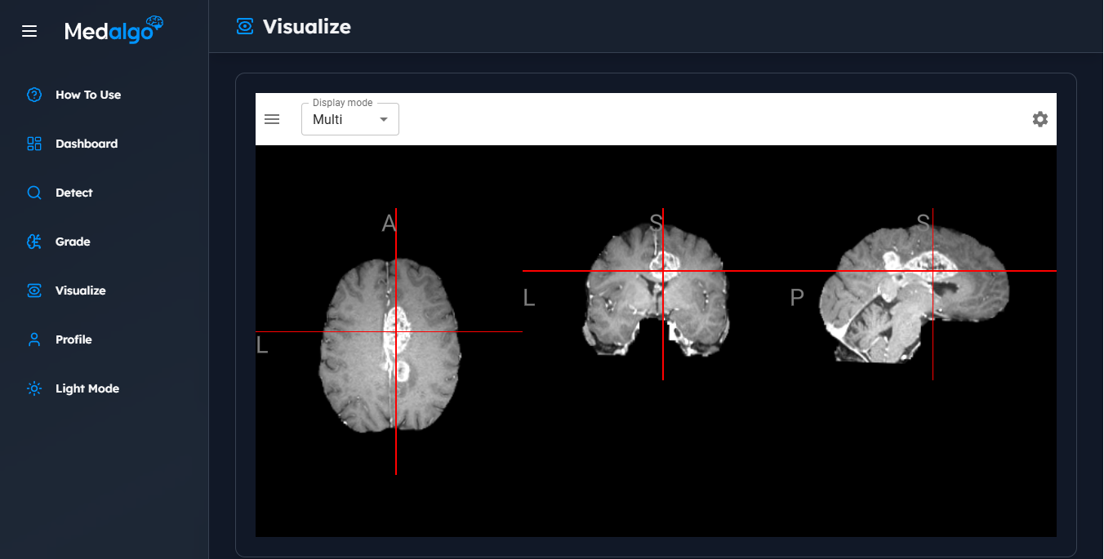Navigate to the Grade section
The height and width of the screenshot is (559, 1104).
pos(73,242)
